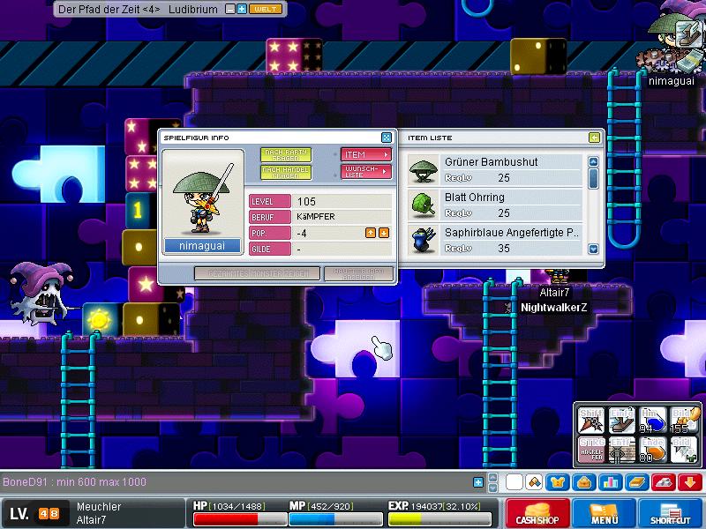This screenshot has height=529, width=706.
Task: Expand the Wunschliste button
Action: [x=365, y=171]
